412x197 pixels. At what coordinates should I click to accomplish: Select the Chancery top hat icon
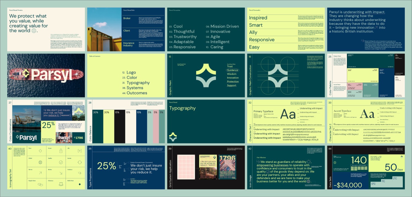coord(60,184)
